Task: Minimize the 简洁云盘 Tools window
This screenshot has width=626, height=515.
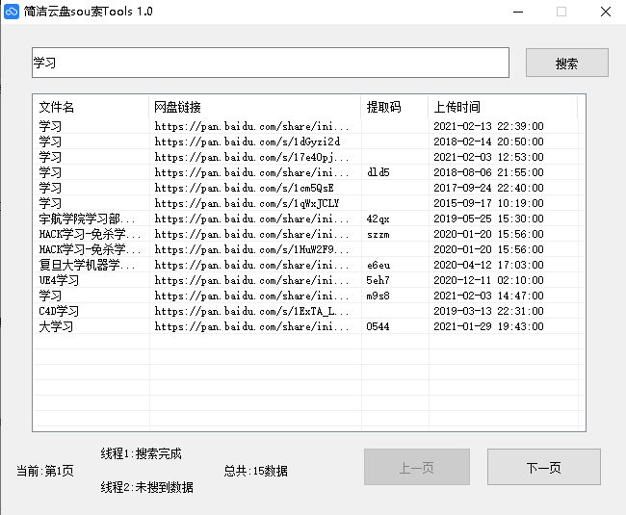Action: tap(518, 12)
